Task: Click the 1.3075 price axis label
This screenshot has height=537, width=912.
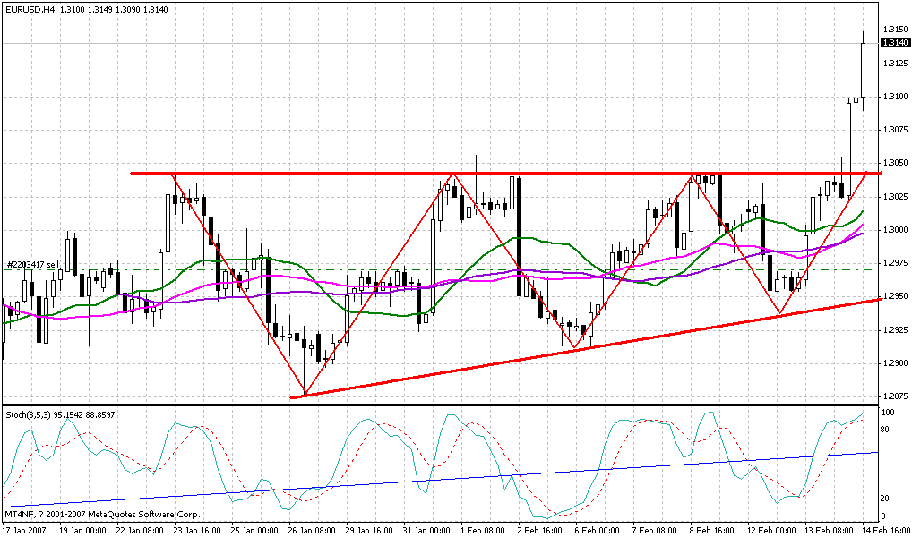Action: [x=896, y=130]
